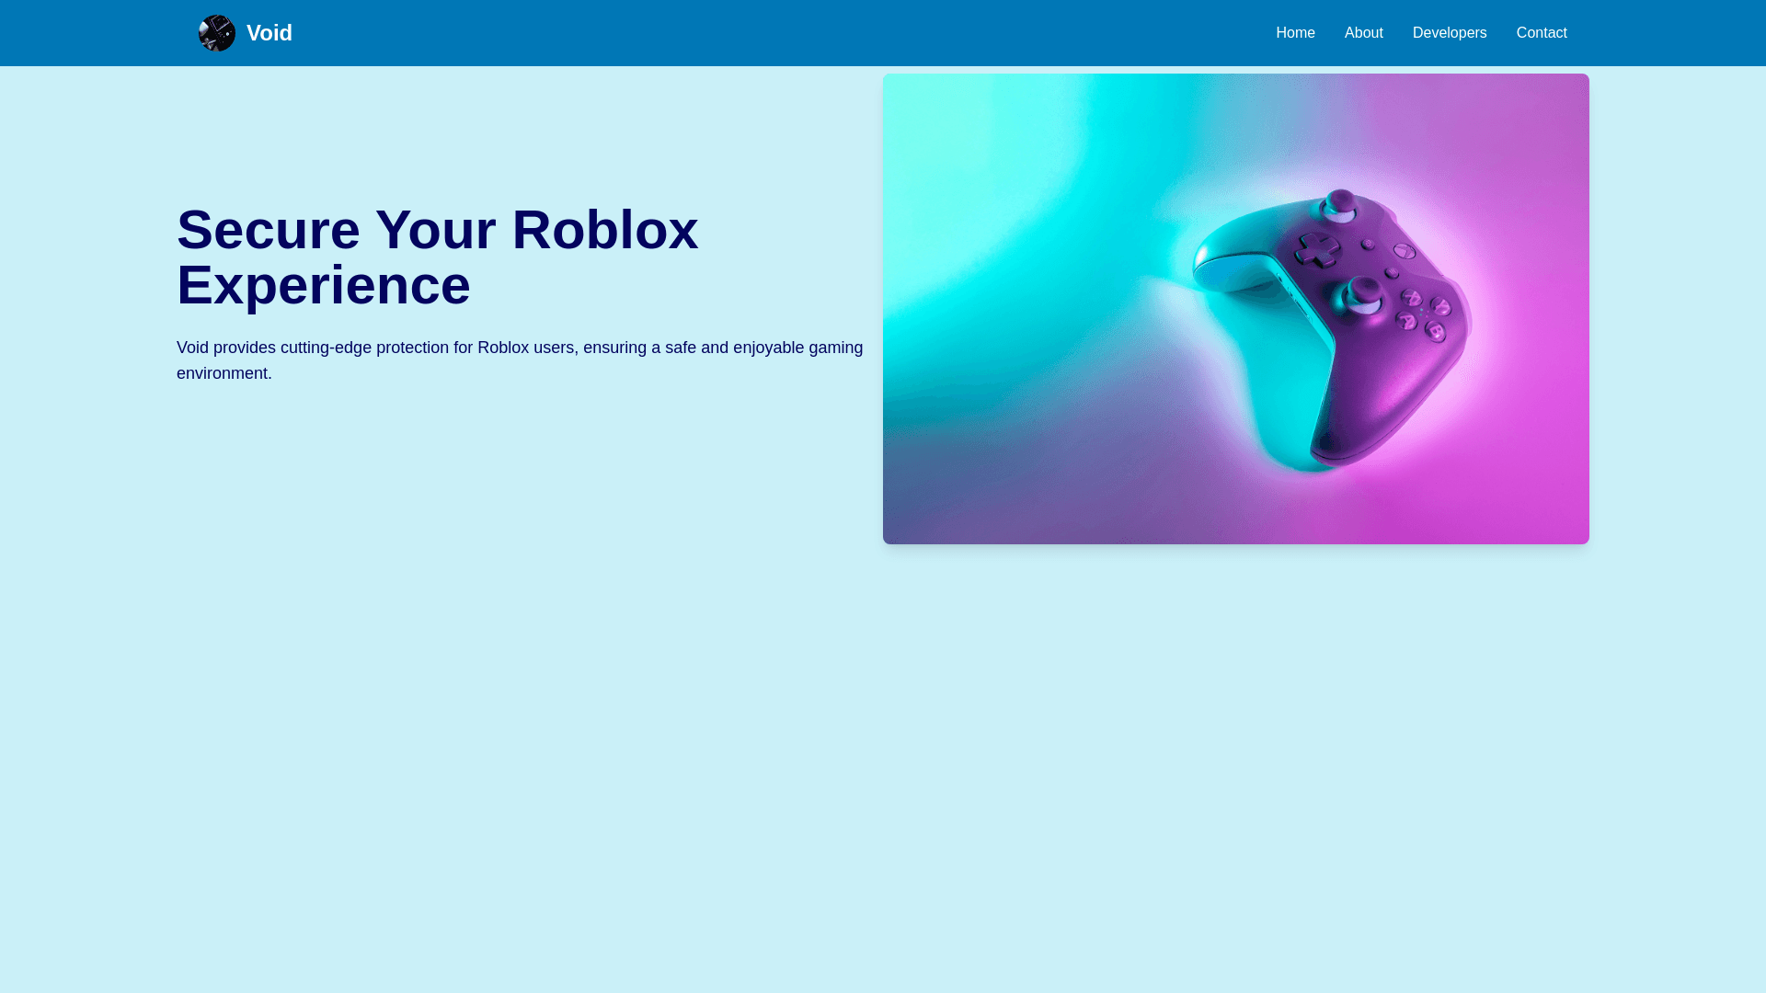Screen dimensions: 1766x993
Task: Click the Xbox logo button on controller
Action: [1404, 251]
